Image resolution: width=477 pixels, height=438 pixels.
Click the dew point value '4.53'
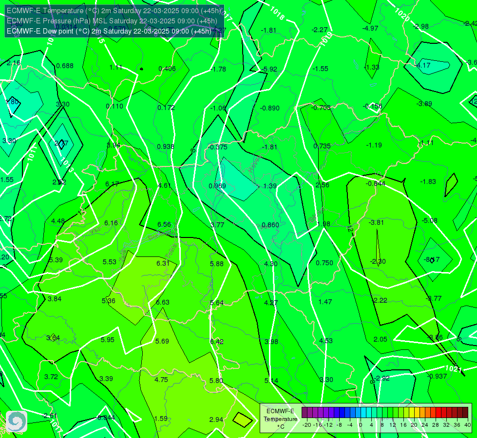(x=326, y=341)
